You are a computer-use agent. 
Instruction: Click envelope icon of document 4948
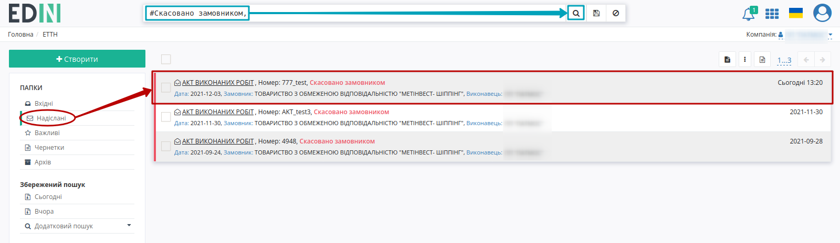click(177, 141)
